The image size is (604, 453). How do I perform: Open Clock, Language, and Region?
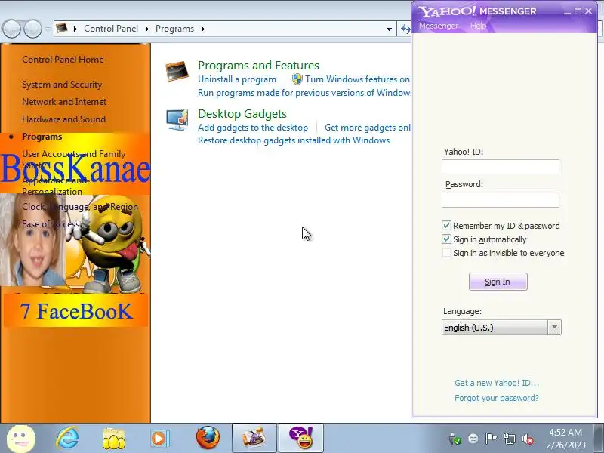tap(80, 207)
